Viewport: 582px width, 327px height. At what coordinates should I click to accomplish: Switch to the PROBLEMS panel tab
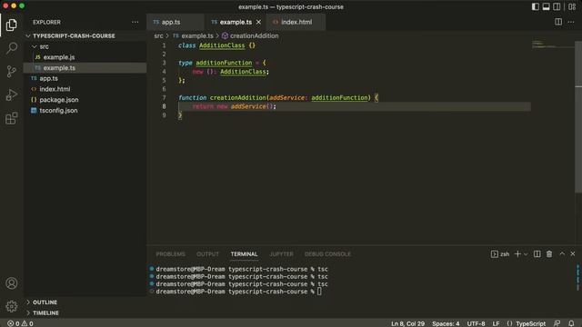coord(170,254)
